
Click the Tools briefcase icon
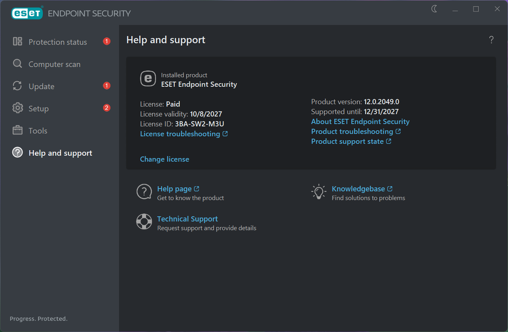pyautogui.click(x=17, y=130)
